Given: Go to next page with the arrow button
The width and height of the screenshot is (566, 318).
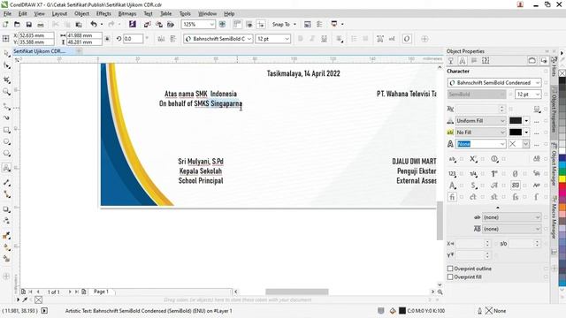Looking at the screenshot, I should (x=70, y=291).
